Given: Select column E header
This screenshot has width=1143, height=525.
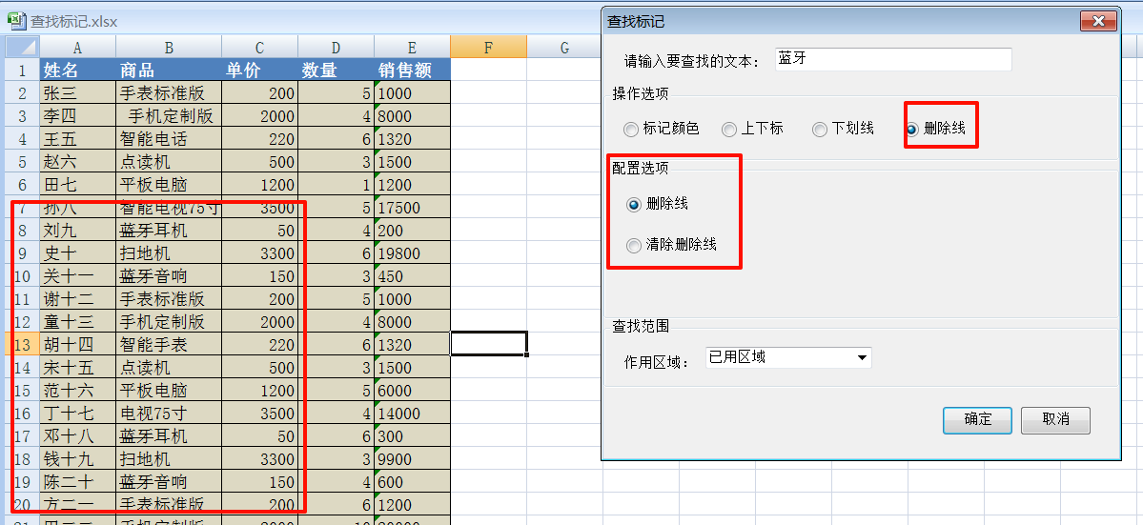Looking at the screenshot, I should 412,48.
